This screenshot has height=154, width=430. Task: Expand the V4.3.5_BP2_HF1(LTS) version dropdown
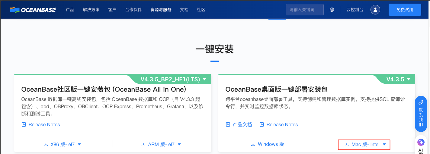pyautogui.click(x=204, y=80)
